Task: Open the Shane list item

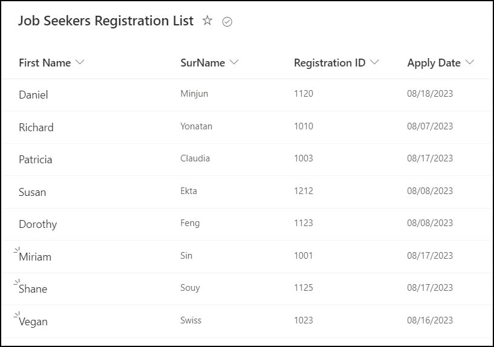Action: (x=33, y=289)
